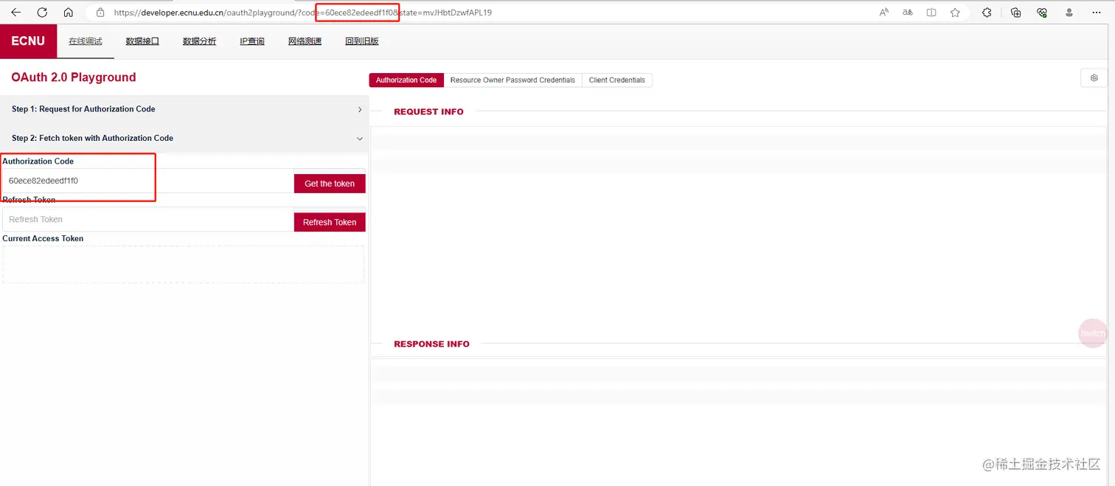This screenshot has width=1115, height=486.
Task: Open 网络测速 menu item
Action: pyautogui.click(x=305, y=41)
